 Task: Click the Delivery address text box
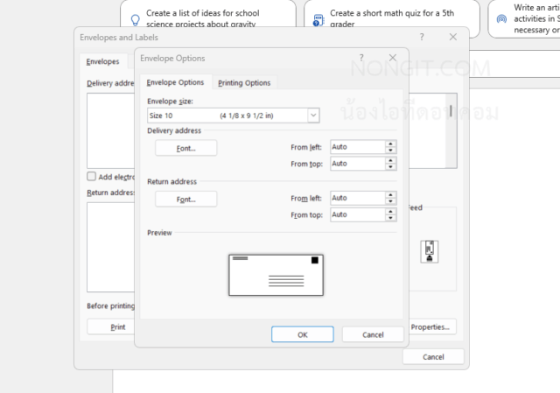(111, 130)
